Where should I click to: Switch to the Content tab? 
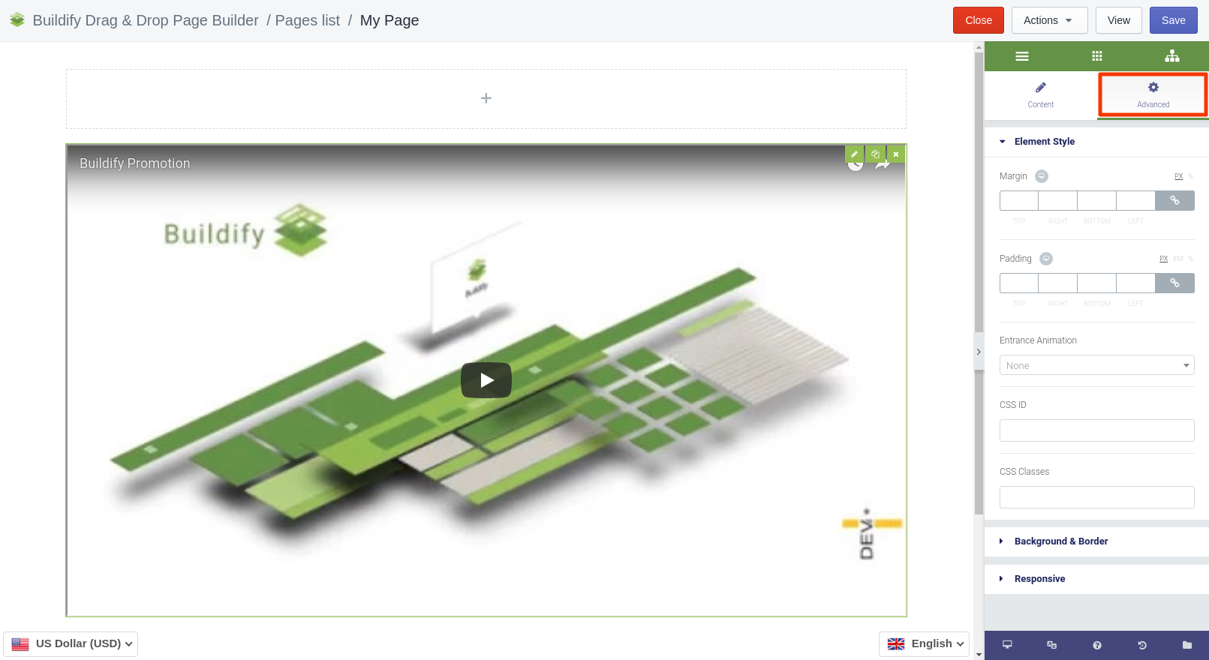1040,95
